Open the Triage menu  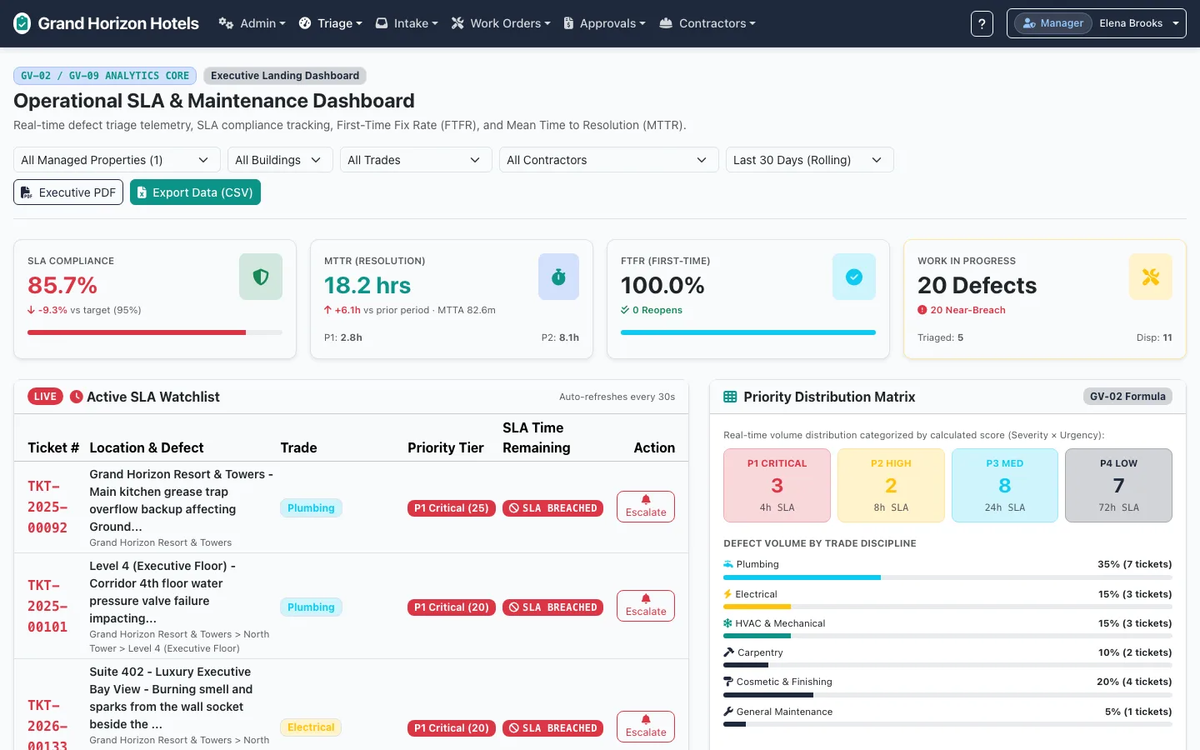coord(331,23)
